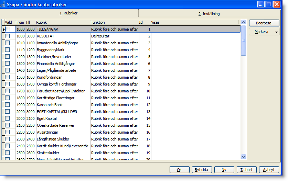Click the From value '1010'
Image resolution: width=288 pixels, height=181 pixels.
click(20, 43)
